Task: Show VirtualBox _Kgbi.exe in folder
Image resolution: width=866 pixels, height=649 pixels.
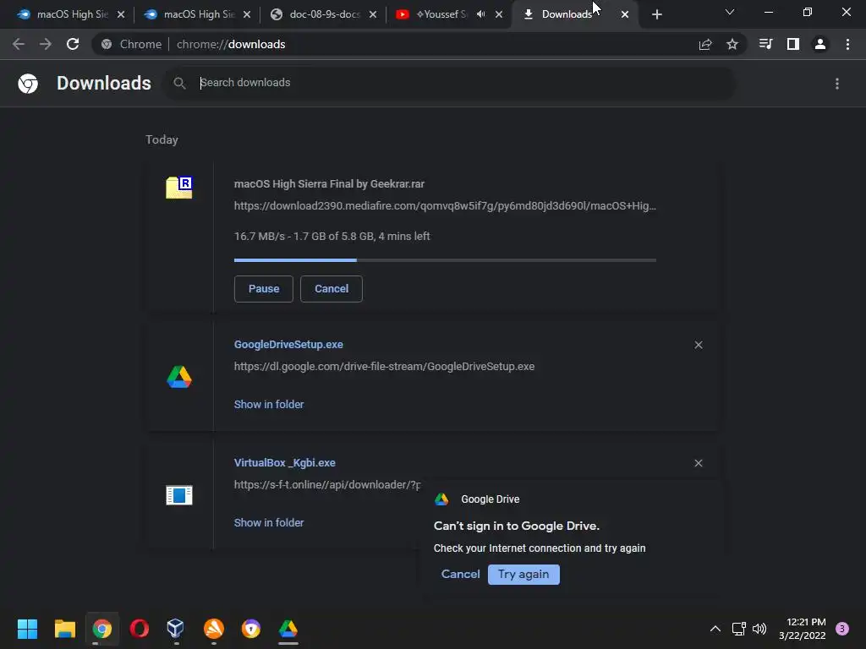Action: 269,522
